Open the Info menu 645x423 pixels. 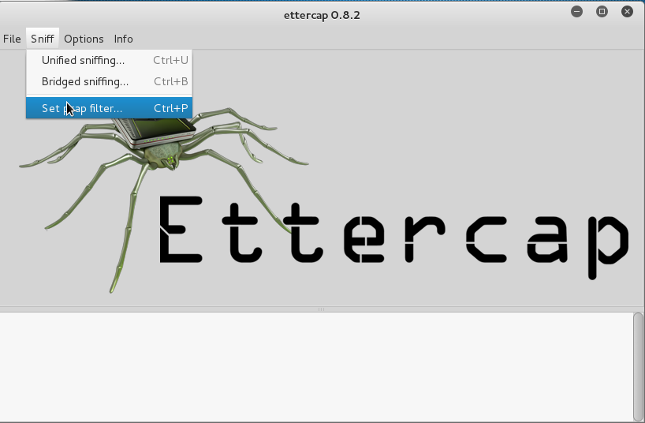click(124, 39)
